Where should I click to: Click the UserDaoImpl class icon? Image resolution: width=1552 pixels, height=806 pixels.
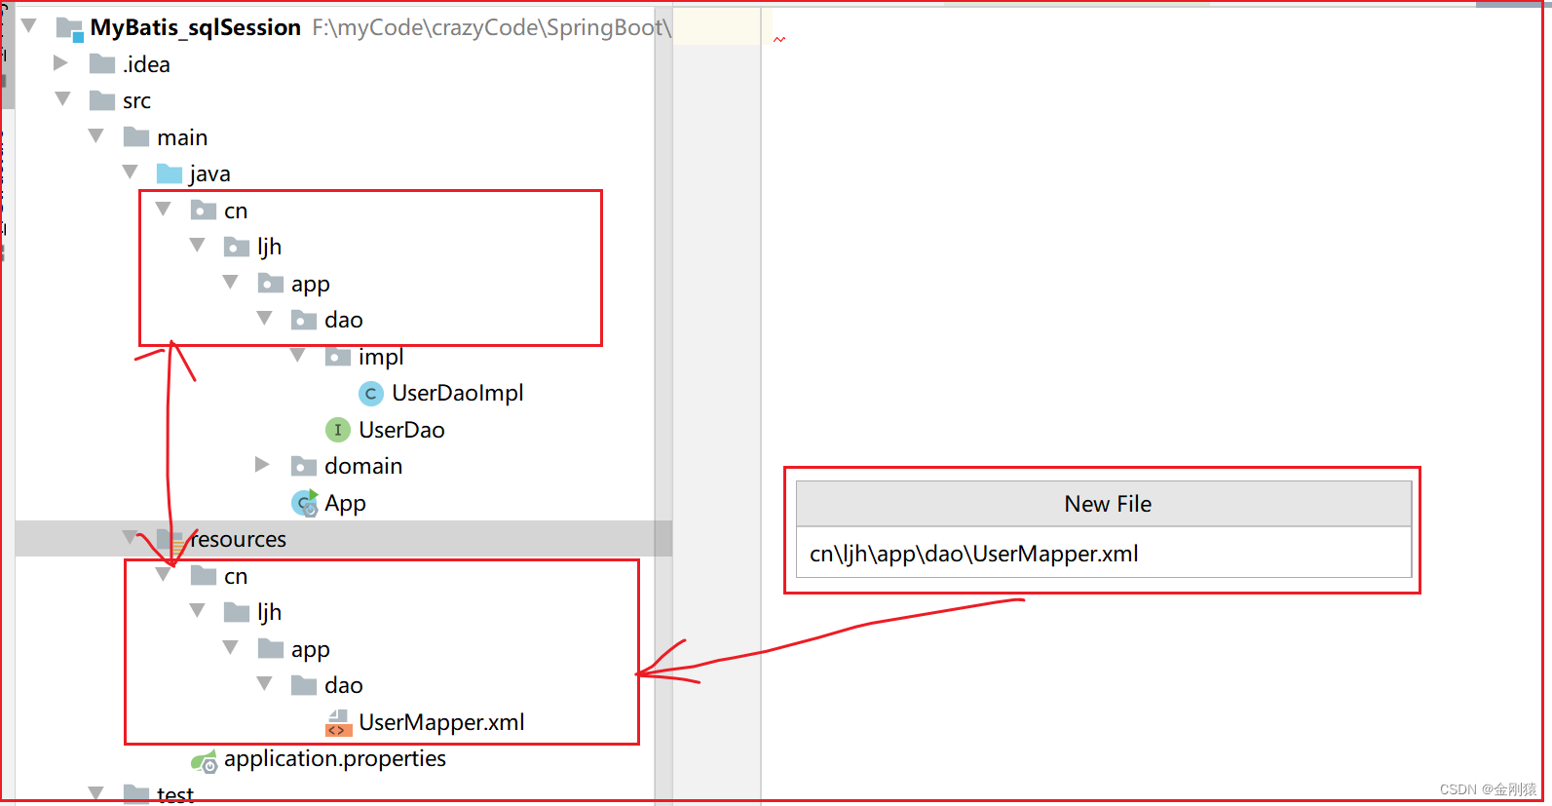pos(370,394)
